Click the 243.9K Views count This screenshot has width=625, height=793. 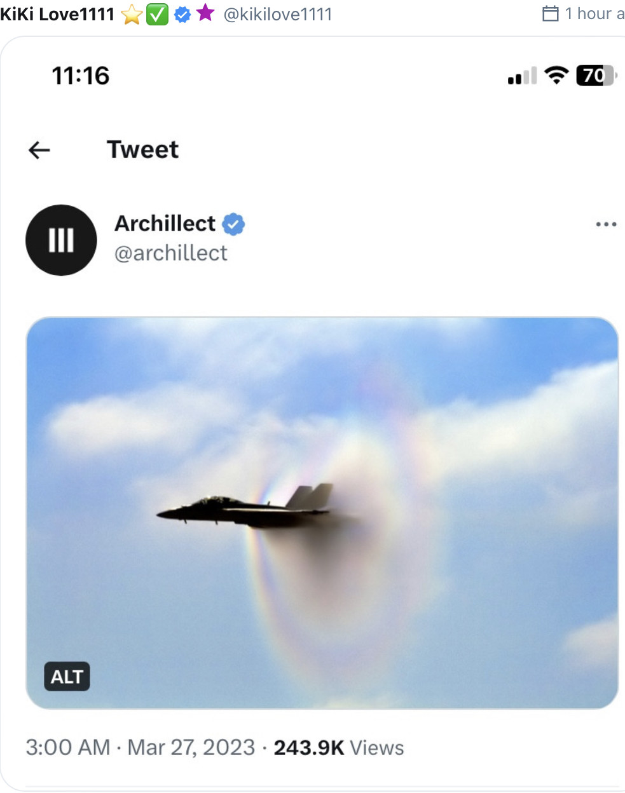[x=339, y=747]
